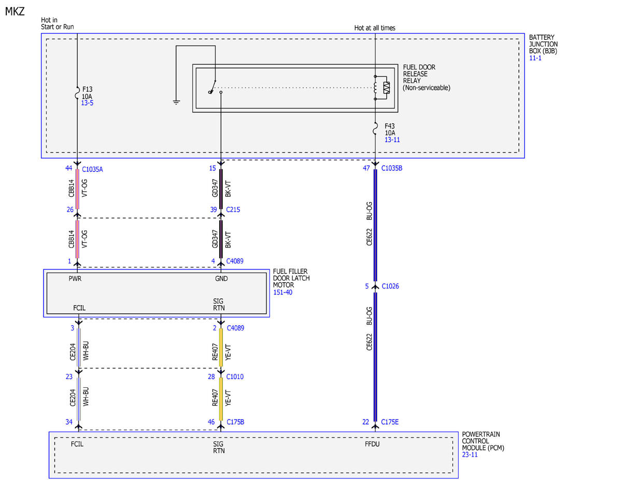Select the C1035B connector label
The width and height of the screenshot is (622, 480).
(x=392, y=168)
